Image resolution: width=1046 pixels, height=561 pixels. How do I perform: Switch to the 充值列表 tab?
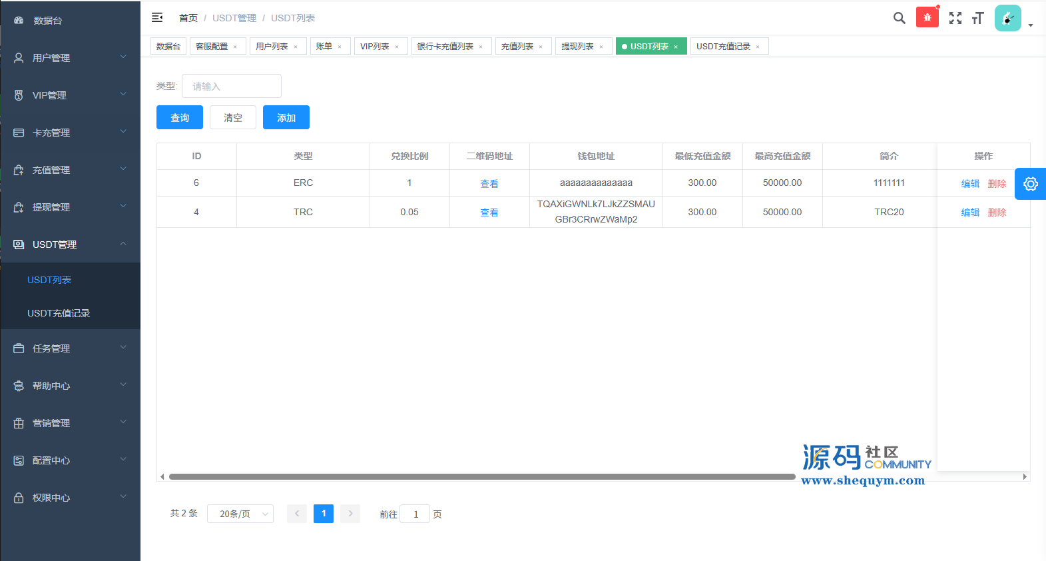pyautogui.click(x=517, y=46)
